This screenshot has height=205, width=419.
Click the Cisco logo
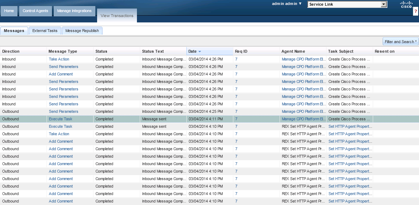[406, 5]
